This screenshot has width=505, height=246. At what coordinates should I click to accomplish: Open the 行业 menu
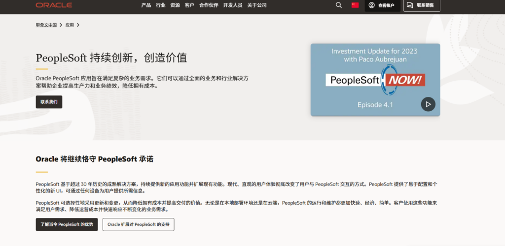click(160, 5)
